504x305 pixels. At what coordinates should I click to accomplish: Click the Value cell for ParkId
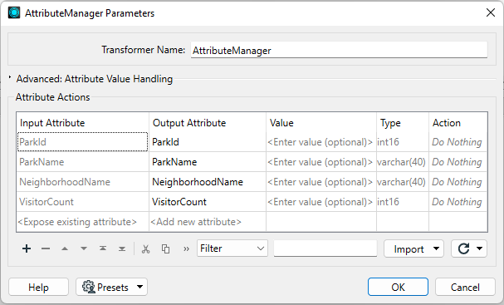[321, 142]
